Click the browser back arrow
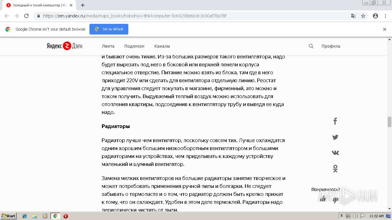 (x=7, y=16)
